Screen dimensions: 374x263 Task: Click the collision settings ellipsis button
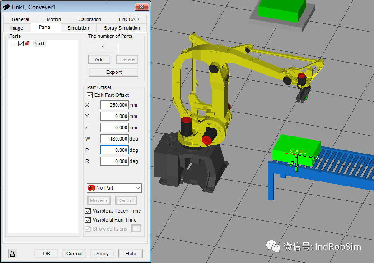[136, 229]
